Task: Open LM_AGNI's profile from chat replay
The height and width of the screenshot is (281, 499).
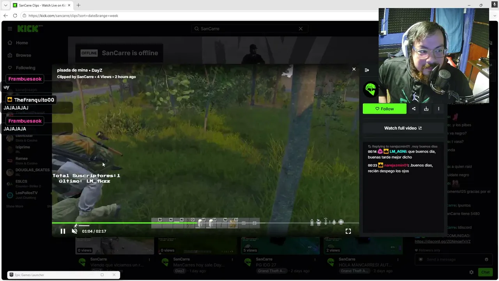Action: 398,151
